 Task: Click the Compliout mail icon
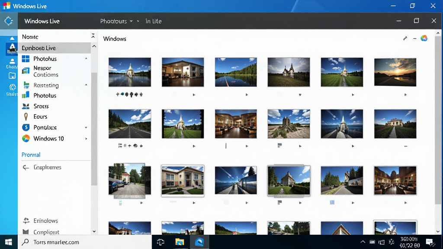point(26,232)
